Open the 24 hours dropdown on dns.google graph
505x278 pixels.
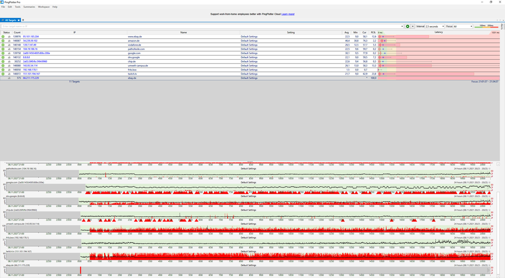(x=489, y=196)
